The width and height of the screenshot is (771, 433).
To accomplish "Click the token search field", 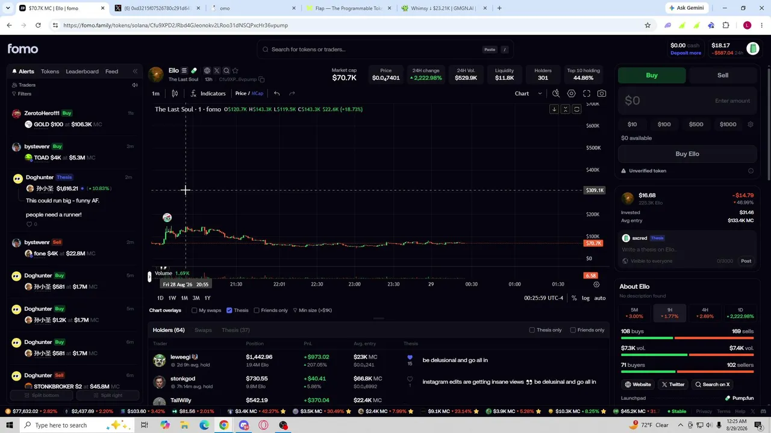I will tap(385, 49).
